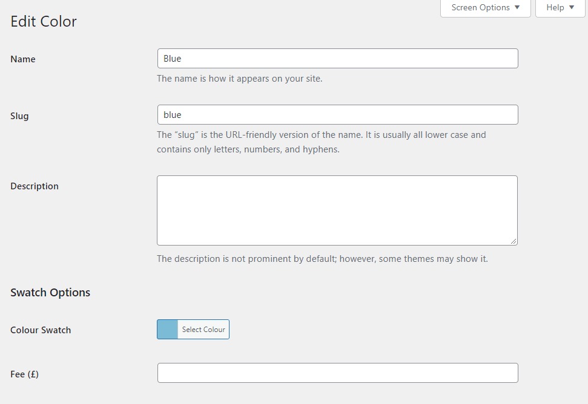Click inside the Name text field

[337, 58]
